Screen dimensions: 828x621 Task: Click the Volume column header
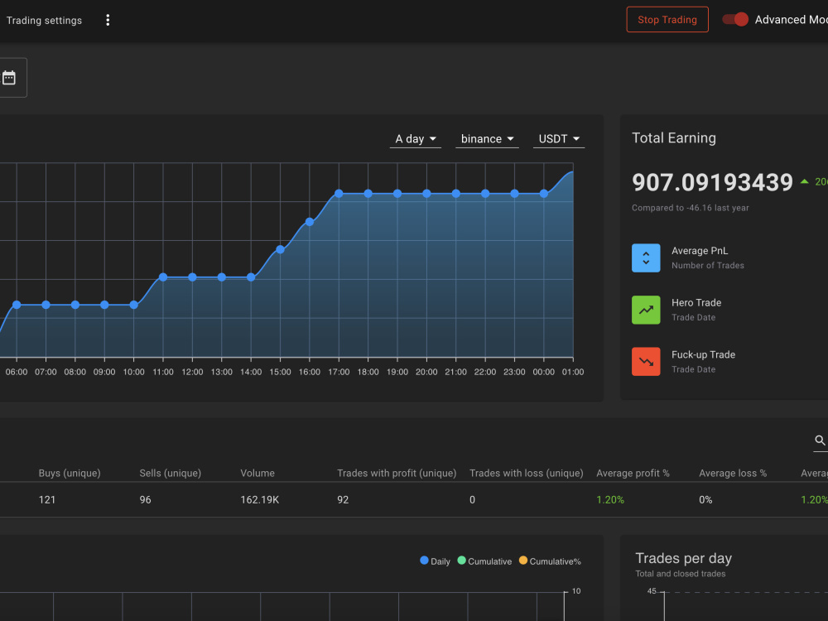(x=258, y=473)
